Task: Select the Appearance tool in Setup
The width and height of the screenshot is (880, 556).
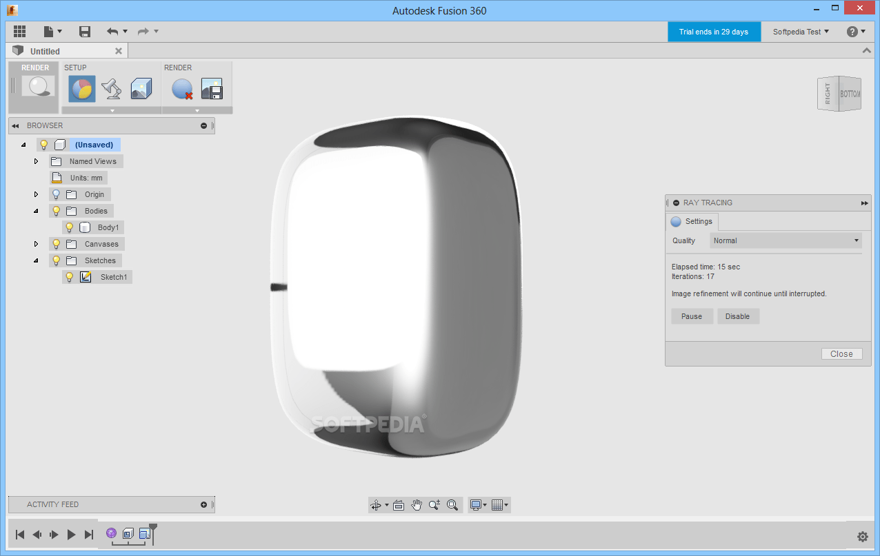Action: click(x=82, y=89)
